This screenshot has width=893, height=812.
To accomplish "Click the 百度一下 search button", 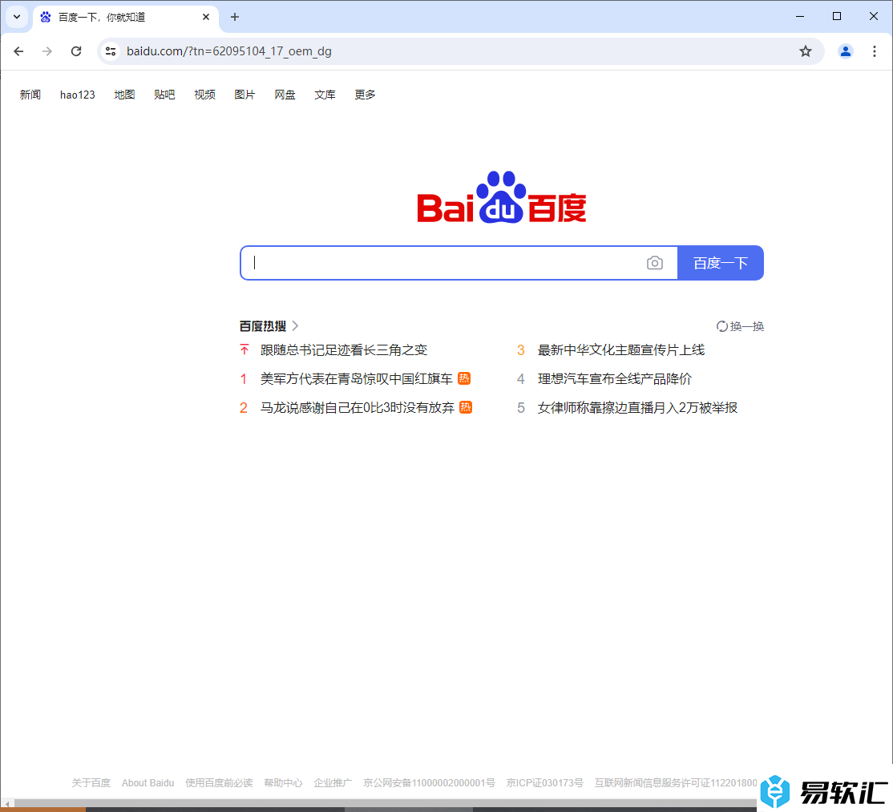I will (x=721, y=263).
